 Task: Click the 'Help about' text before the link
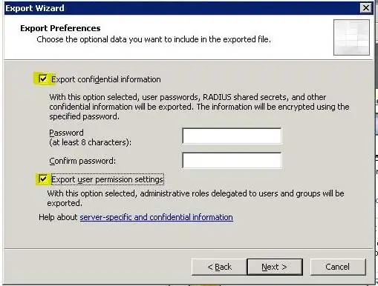point(58,217)
